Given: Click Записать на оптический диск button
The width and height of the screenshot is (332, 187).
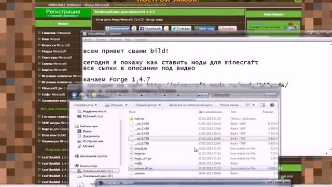Looking at the screenshot, I should [190, 105].
